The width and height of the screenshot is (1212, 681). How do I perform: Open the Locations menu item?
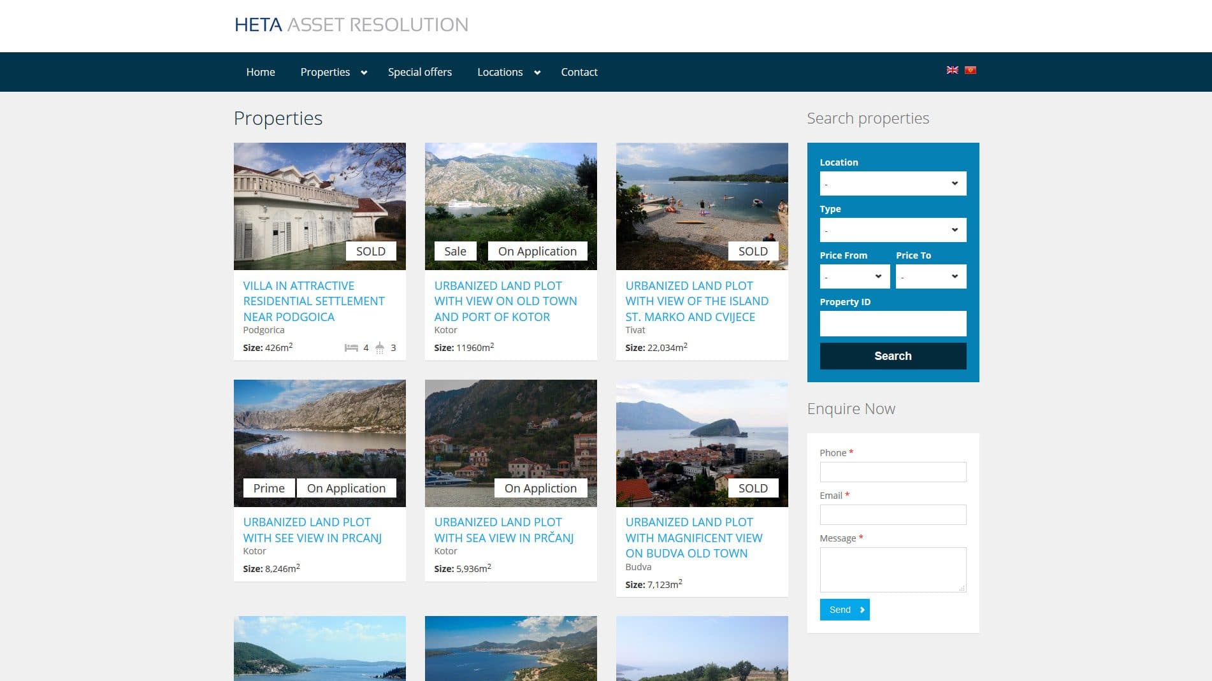(500, 72)
